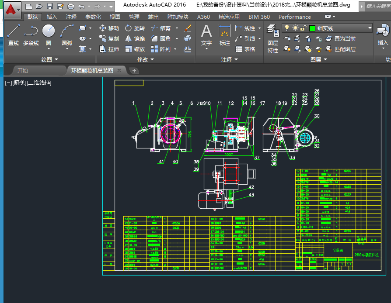
Task: Click the Save icon in quick access toolbar
Action: [49, 6]
